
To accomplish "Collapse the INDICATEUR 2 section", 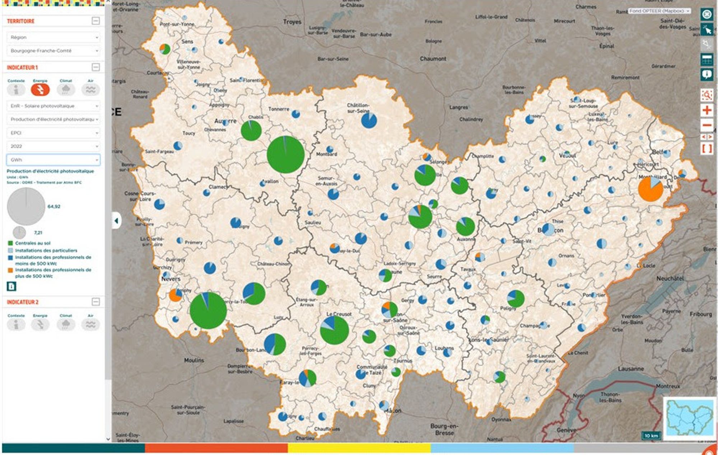I will [95, 302].
